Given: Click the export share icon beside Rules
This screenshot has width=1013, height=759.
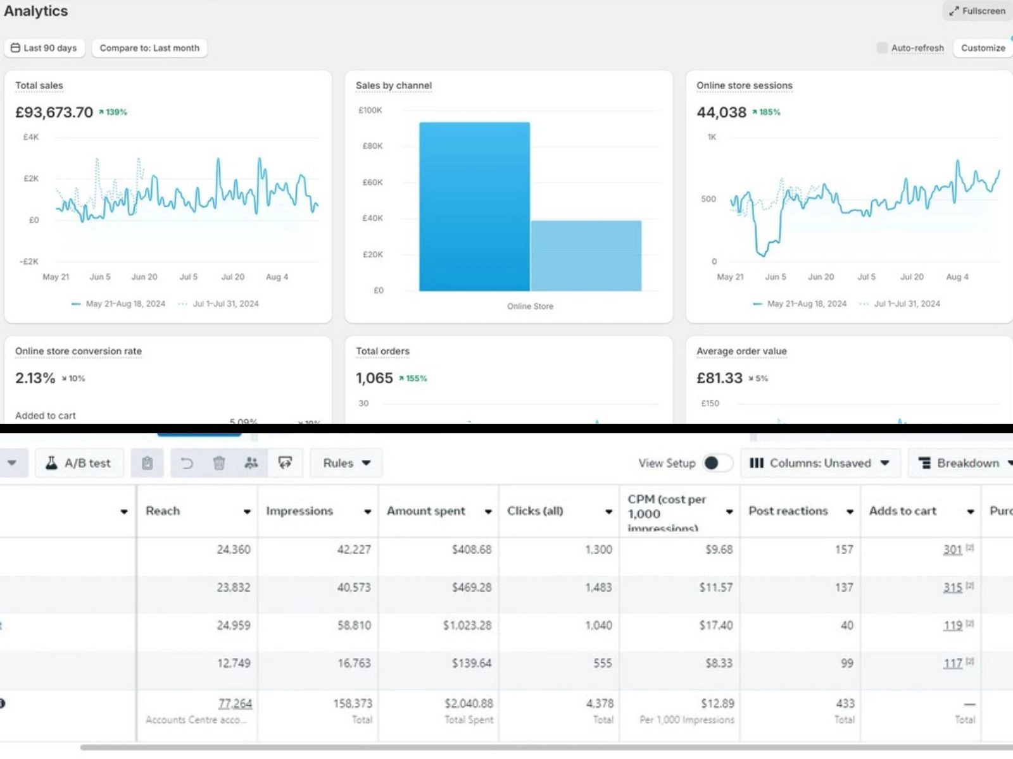Looking at the screenshot, I should (x=285, y=463).
